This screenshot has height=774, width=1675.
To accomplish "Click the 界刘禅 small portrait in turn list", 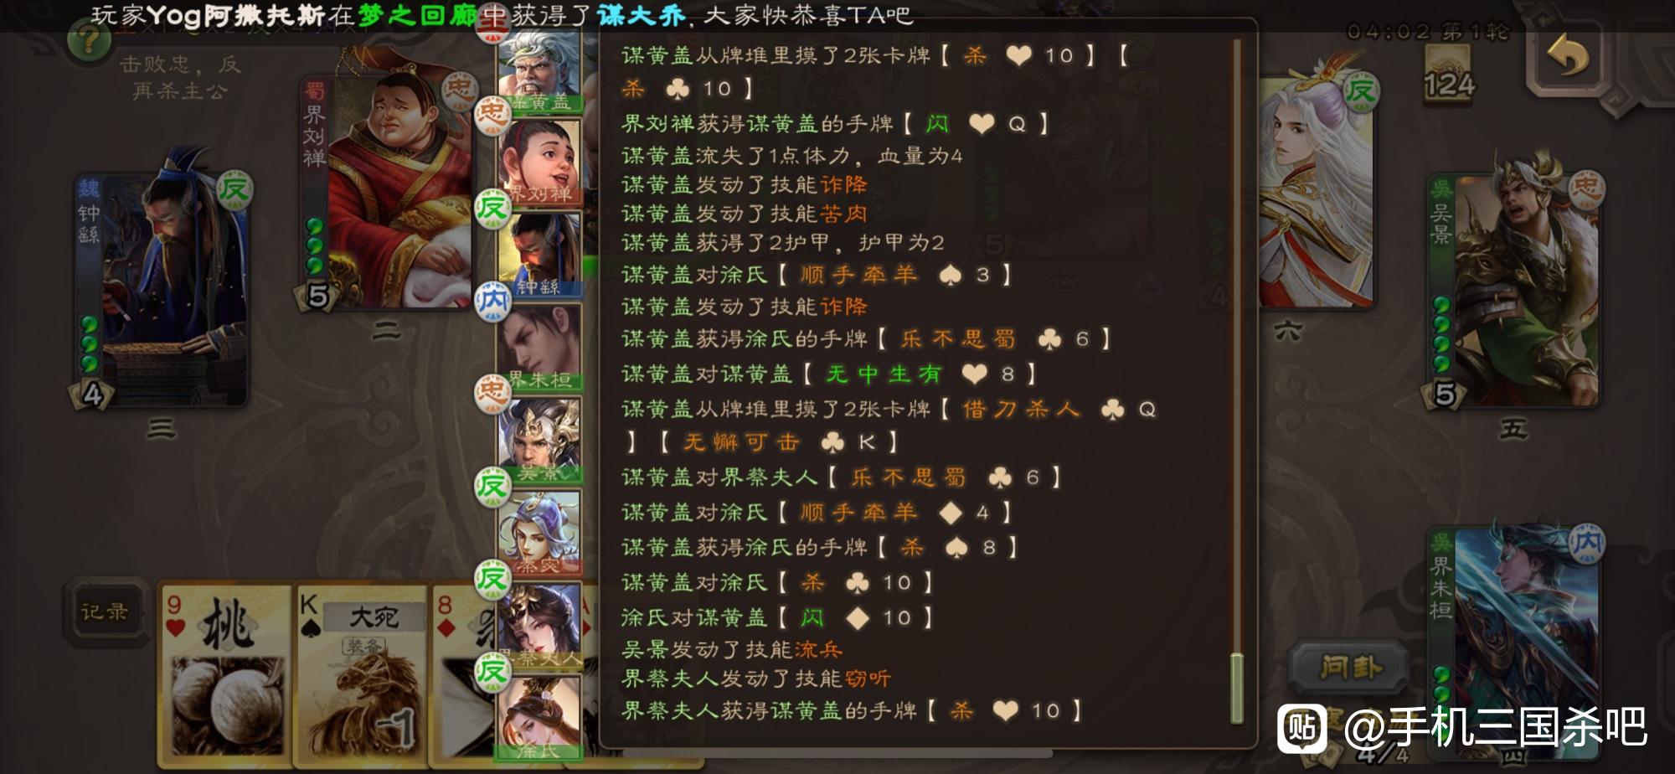I will (x=540, y=161).
